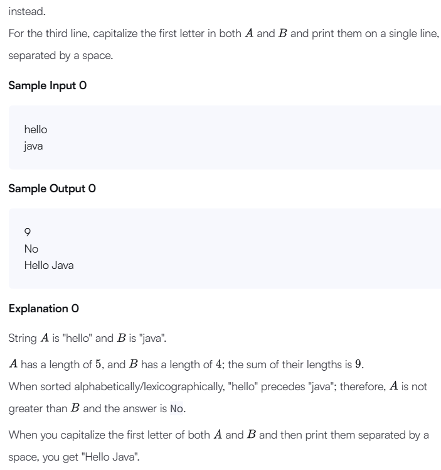Click the sentence beginning "When sorted alphabetically/lexicographically"
Screen dimensions: 441x470
[x=218, y=386]
